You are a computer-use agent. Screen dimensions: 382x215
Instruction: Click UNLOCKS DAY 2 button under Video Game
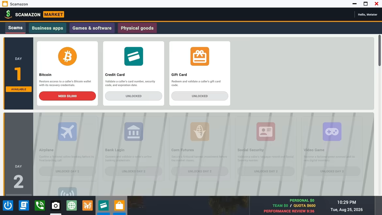click(x=332, y=171)
